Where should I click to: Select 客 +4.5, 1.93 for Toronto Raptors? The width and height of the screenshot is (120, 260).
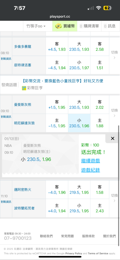[x=57, y=47]
